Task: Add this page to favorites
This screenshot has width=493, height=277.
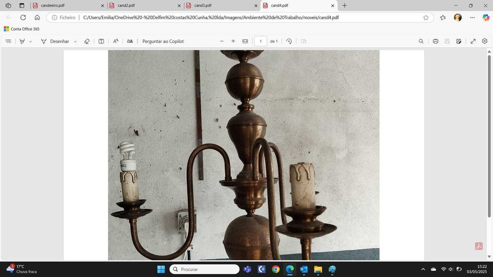Action: click(x=426, y=18)
